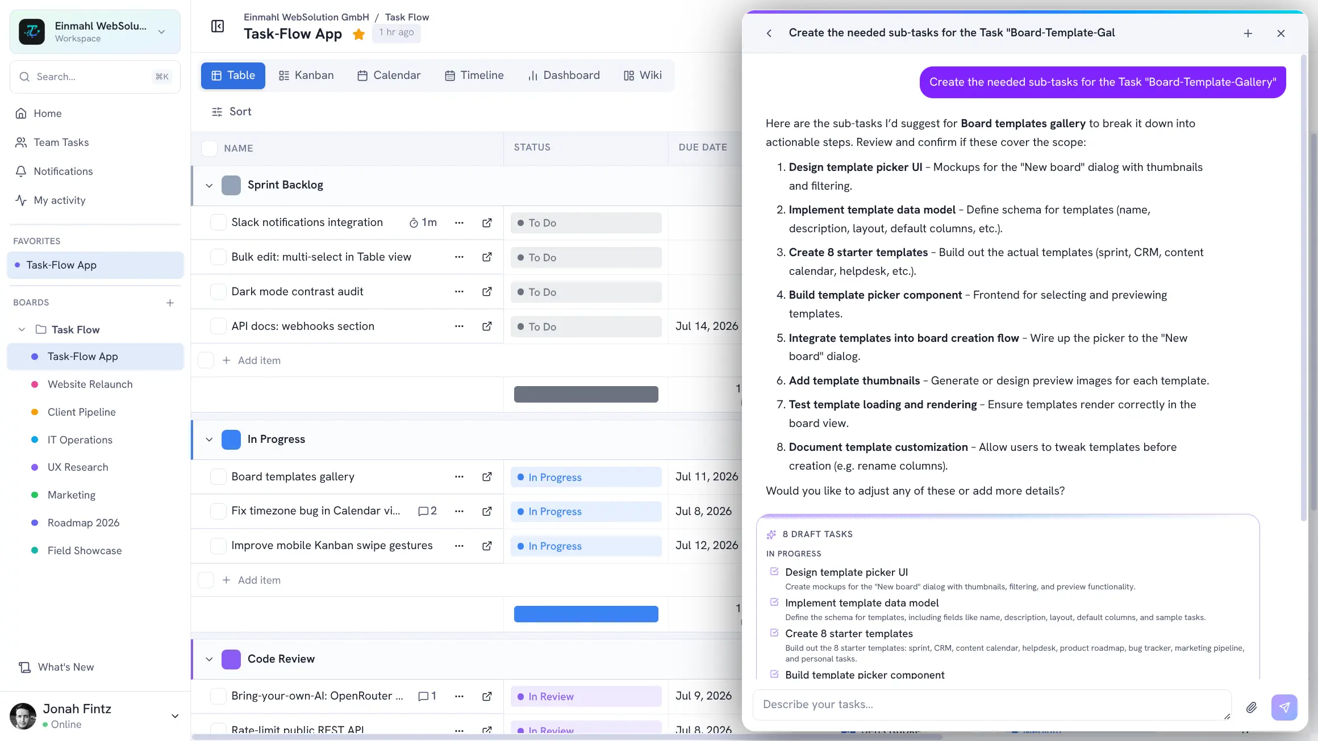Collapse the sidebar with the panel toggle icon

pyautogui.click(x=218, y=26)
